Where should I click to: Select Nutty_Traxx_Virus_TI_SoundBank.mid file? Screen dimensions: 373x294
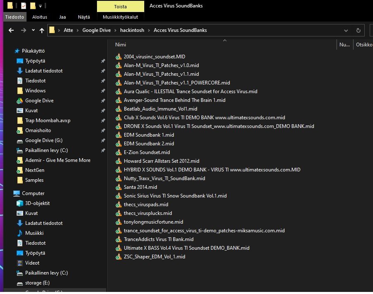165,178
